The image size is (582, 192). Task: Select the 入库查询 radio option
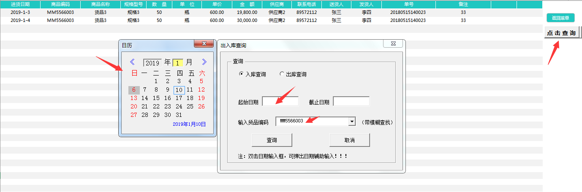(x=253, y=74)
